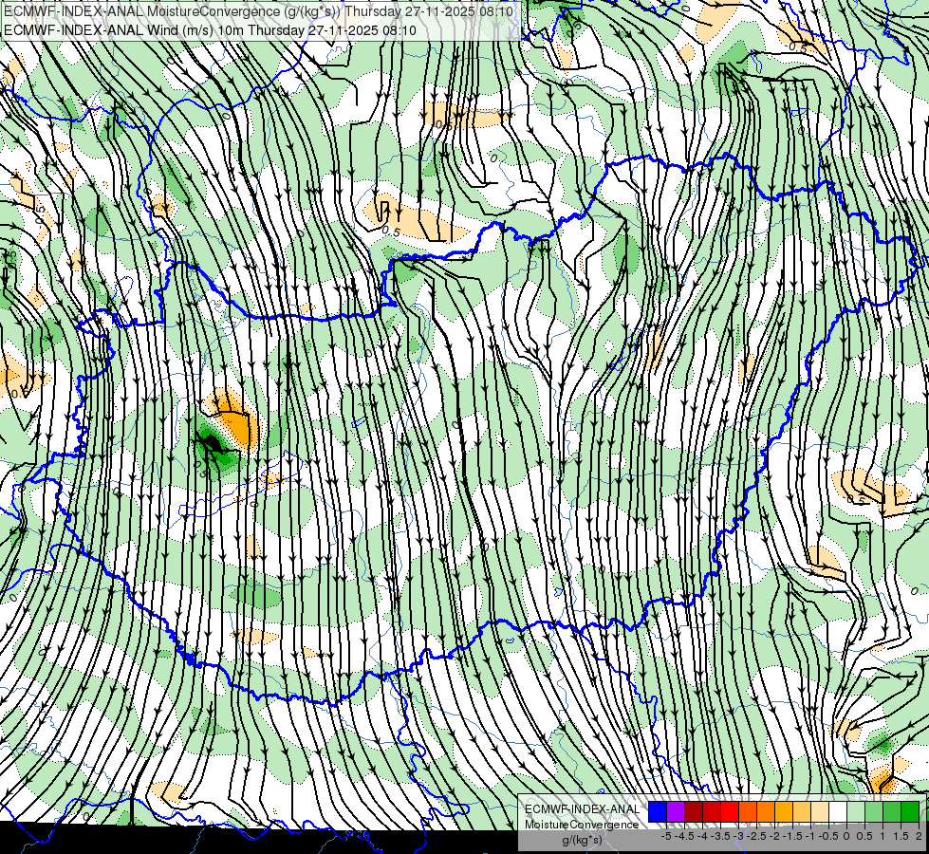929x854 pixels.
Task: Click the legend tick label 0
Action: [x=846, y=836]
